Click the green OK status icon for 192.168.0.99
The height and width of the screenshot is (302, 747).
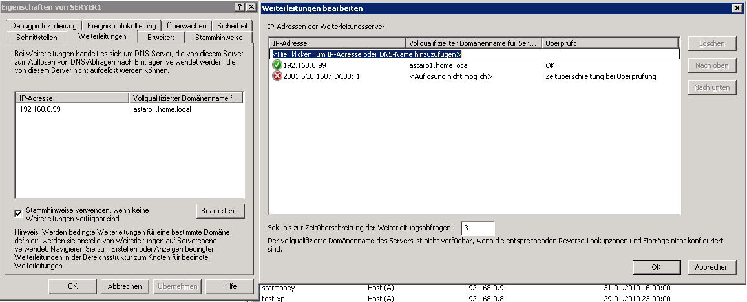tap(277, 65)
